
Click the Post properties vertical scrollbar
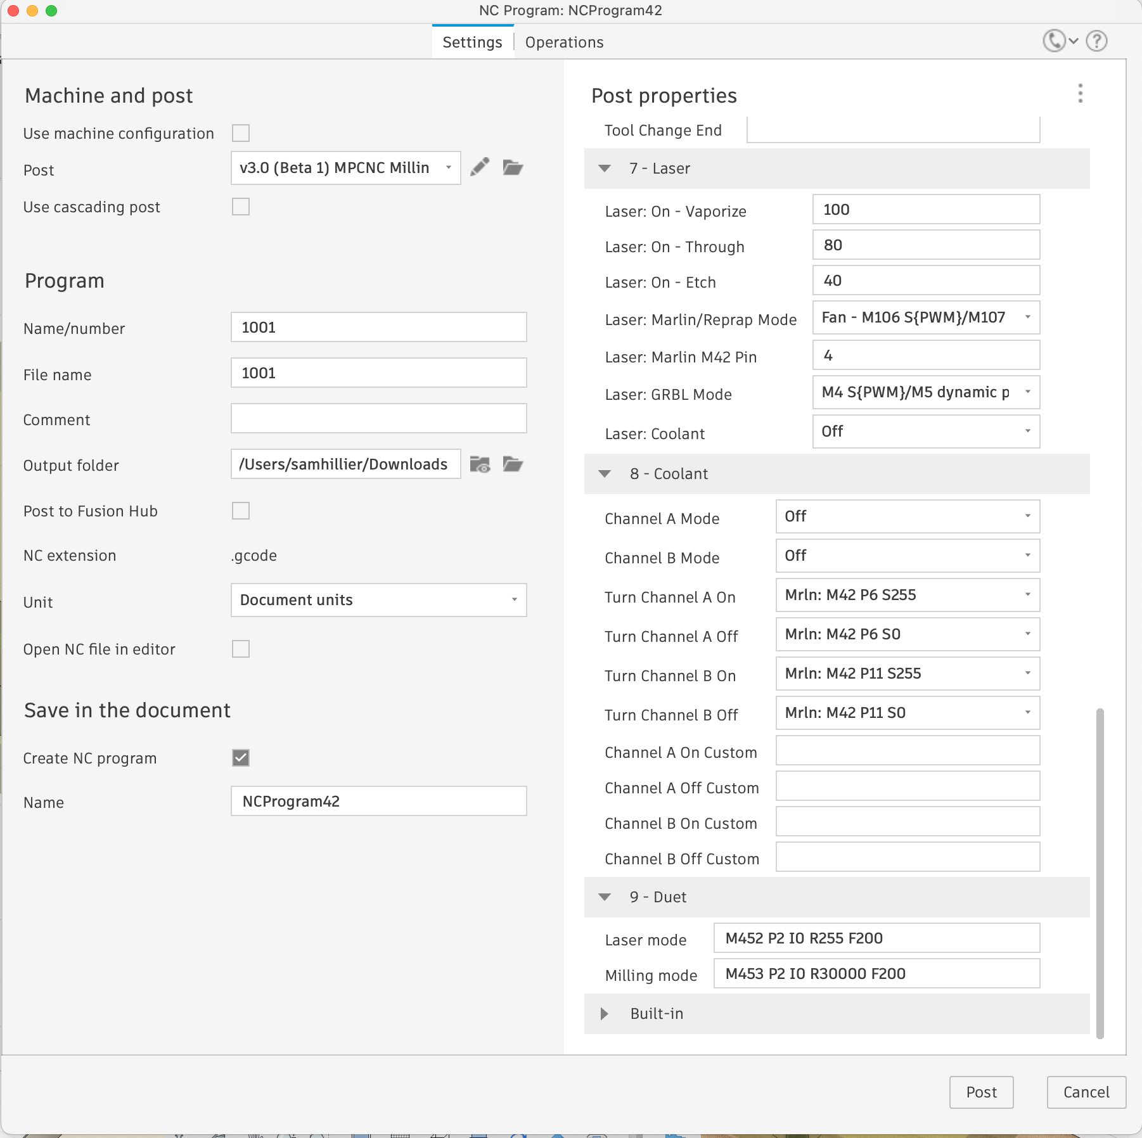tap(1100, 874)
